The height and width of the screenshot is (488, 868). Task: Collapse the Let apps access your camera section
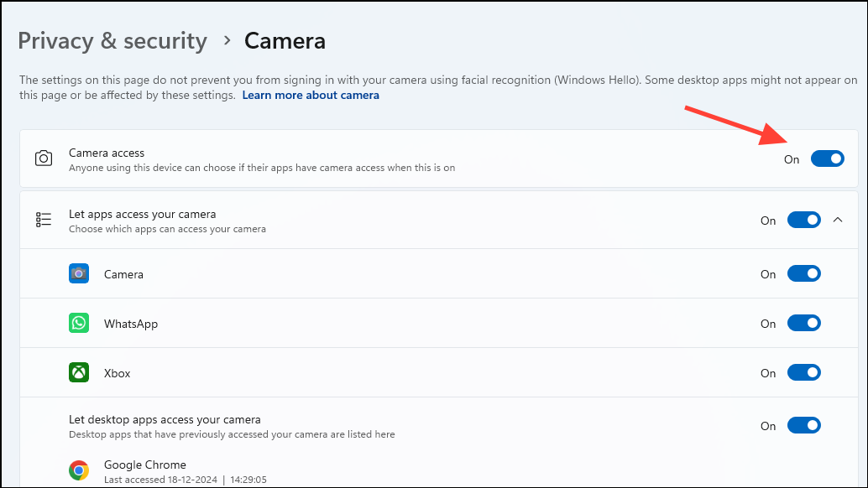point(838,220)
